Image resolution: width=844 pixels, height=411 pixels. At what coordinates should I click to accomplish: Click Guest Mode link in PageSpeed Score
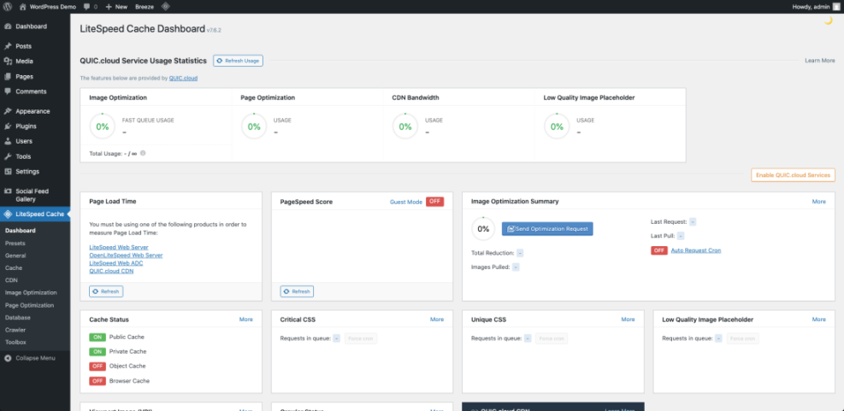[x=406, y=202]
